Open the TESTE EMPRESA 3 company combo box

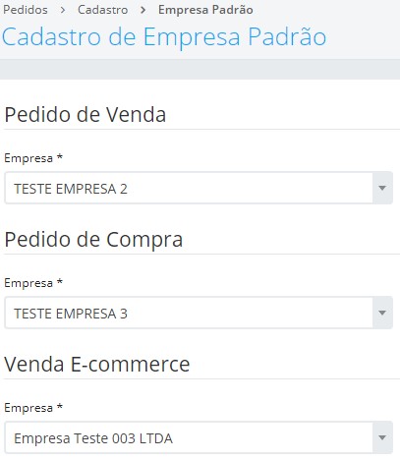(199, 313)
